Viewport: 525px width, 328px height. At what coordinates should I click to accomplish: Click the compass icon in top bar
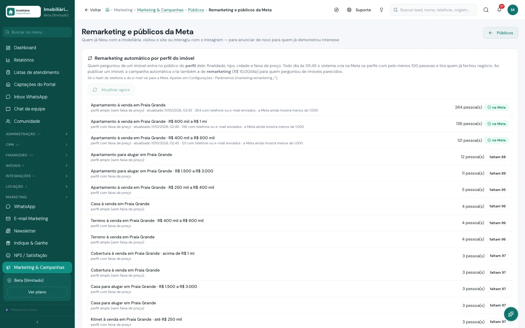(337, 10)
